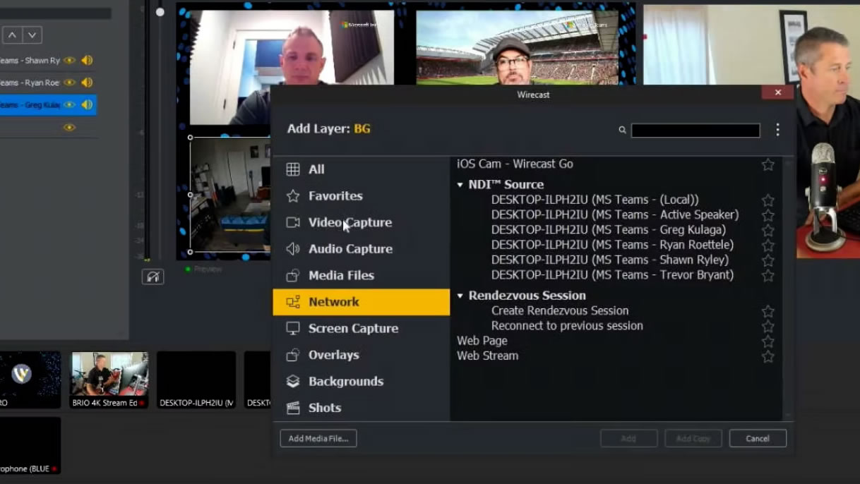
Task: Click the Video Capture camera icon
Action: tap(293, 222)
